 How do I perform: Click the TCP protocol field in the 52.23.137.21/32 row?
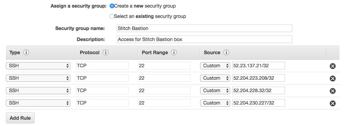point(102,66)
